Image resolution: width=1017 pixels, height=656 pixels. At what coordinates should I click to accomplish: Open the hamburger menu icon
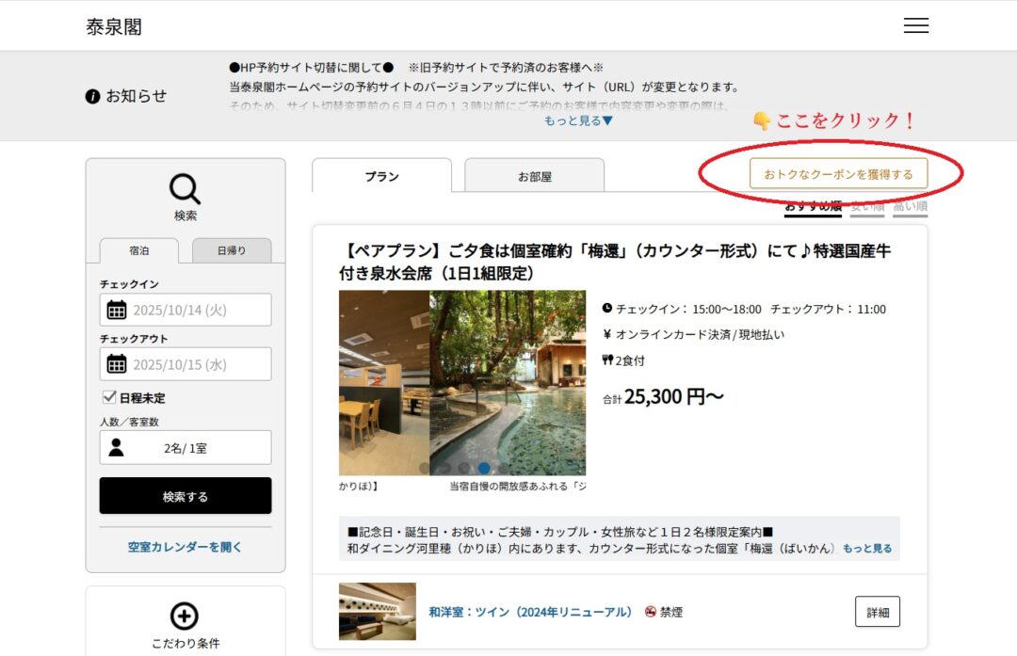coord(915,25)
